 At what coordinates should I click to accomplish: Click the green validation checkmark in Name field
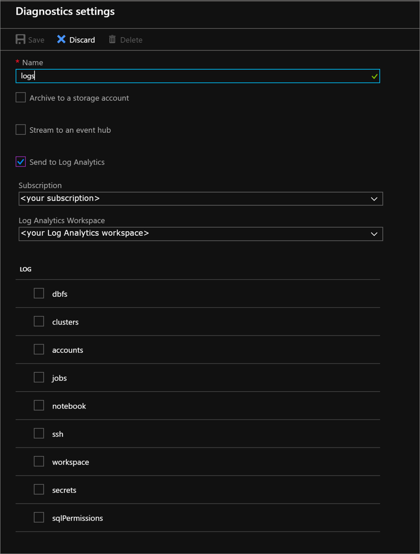tap(374, 76)
